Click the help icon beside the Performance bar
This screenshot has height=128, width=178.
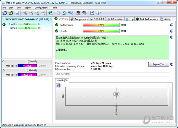pyautogui.click(x=172, y=25)
